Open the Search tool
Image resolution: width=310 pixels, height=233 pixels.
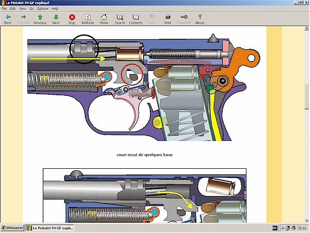pyautogui.click(x=120, y=19)
